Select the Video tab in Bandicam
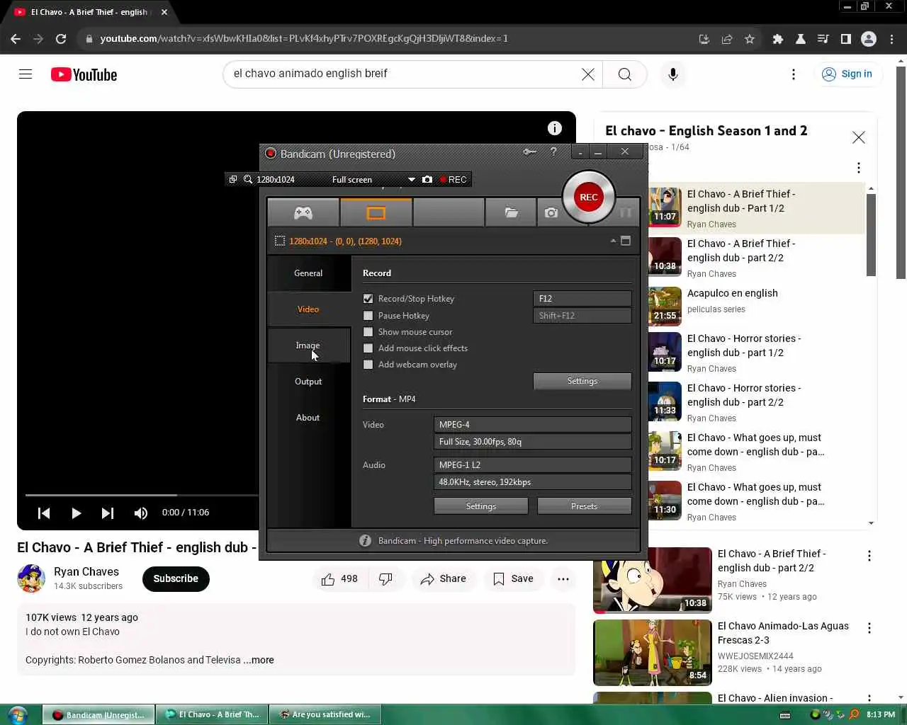 (308, 309)
